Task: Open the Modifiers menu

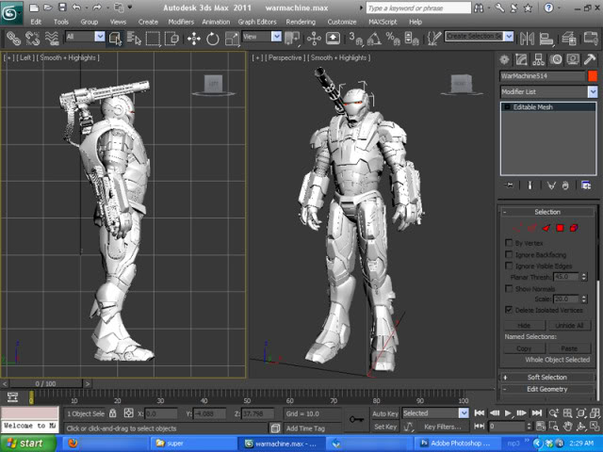Action: coord(181,21)
